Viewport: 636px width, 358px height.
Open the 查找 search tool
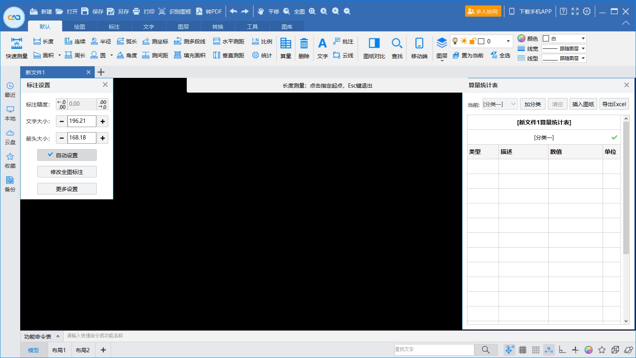[397, 48]
